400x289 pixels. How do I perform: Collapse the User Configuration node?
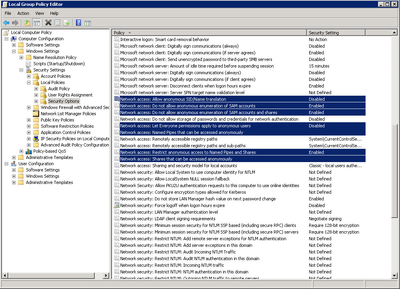[6, 164]
